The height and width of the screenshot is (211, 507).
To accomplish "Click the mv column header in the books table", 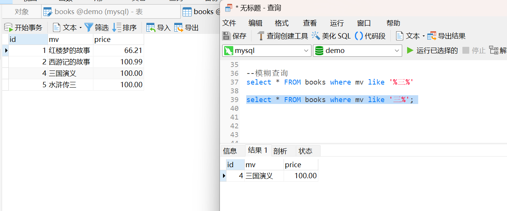I will [x=70, y=39].
